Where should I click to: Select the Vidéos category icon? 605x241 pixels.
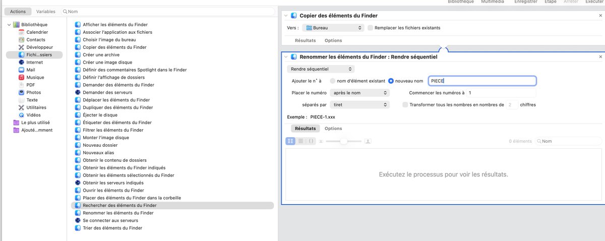(x=21, y=115)
